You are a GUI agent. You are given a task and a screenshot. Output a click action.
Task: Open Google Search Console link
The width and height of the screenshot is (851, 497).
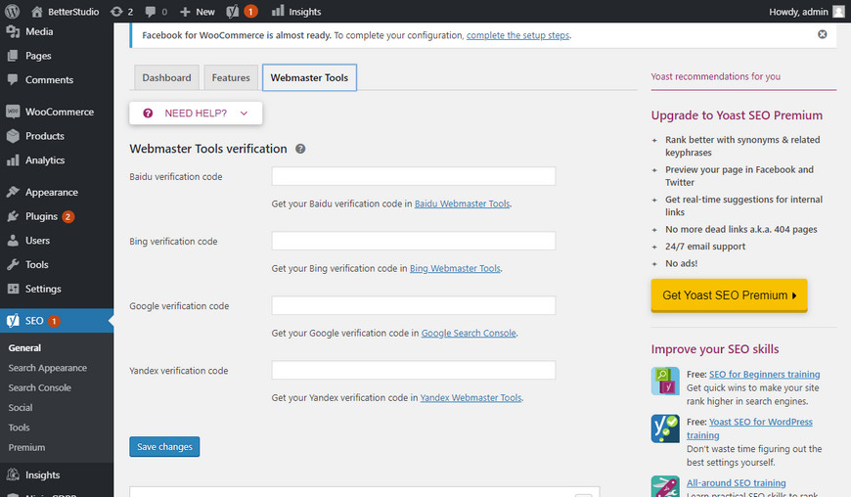pyautogui.click(x=469, y=334)
